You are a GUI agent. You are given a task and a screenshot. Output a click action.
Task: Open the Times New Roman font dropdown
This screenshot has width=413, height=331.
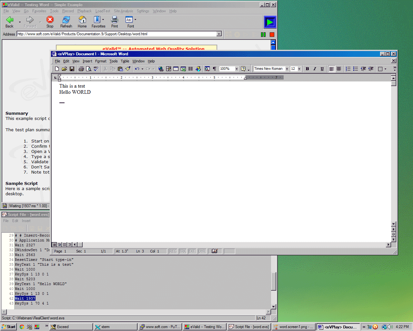coord(287,69)
